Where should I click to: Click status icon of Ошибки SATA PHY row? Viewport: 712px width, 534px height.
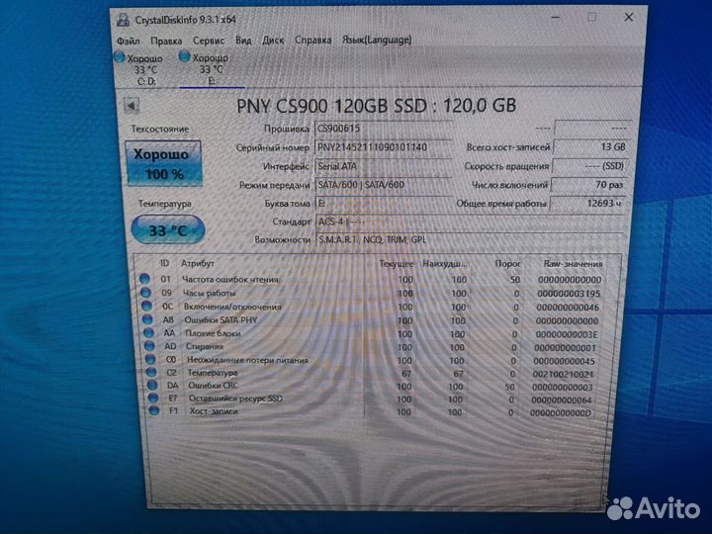coord(147,319)
